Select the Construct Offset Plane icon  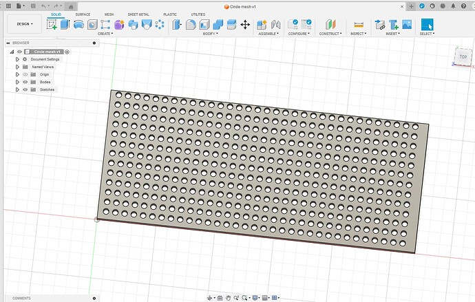[x=330, y=25]
